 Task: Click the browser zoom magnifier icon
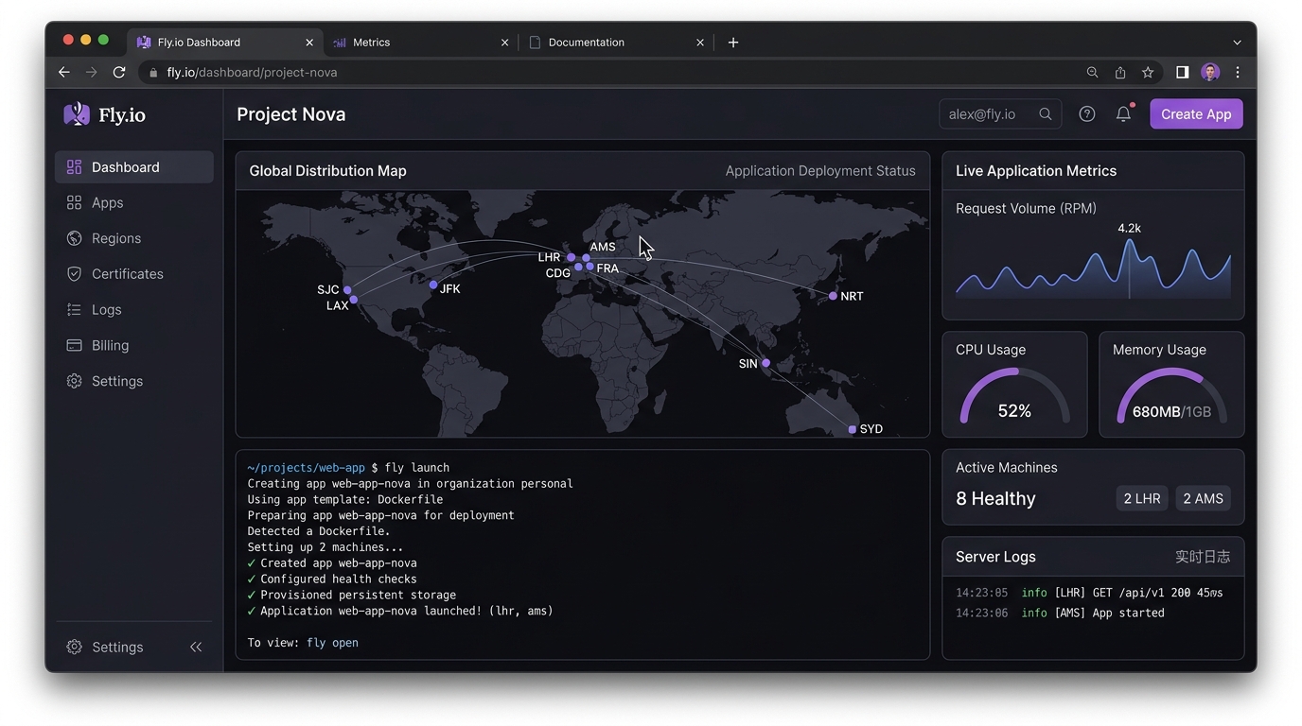click(x=1092, y=72)
